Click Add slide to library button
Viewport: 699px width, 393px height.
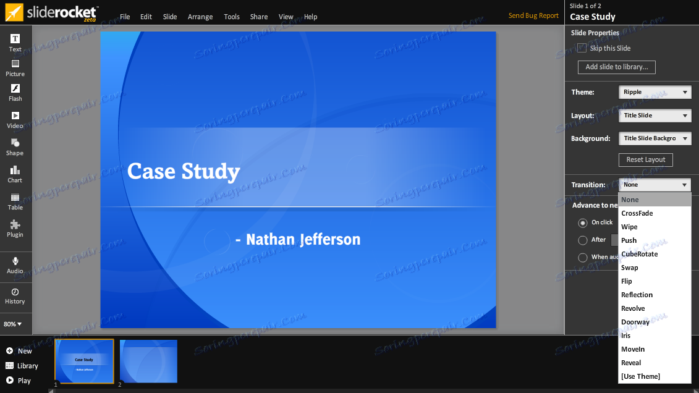tap(617, 67)
